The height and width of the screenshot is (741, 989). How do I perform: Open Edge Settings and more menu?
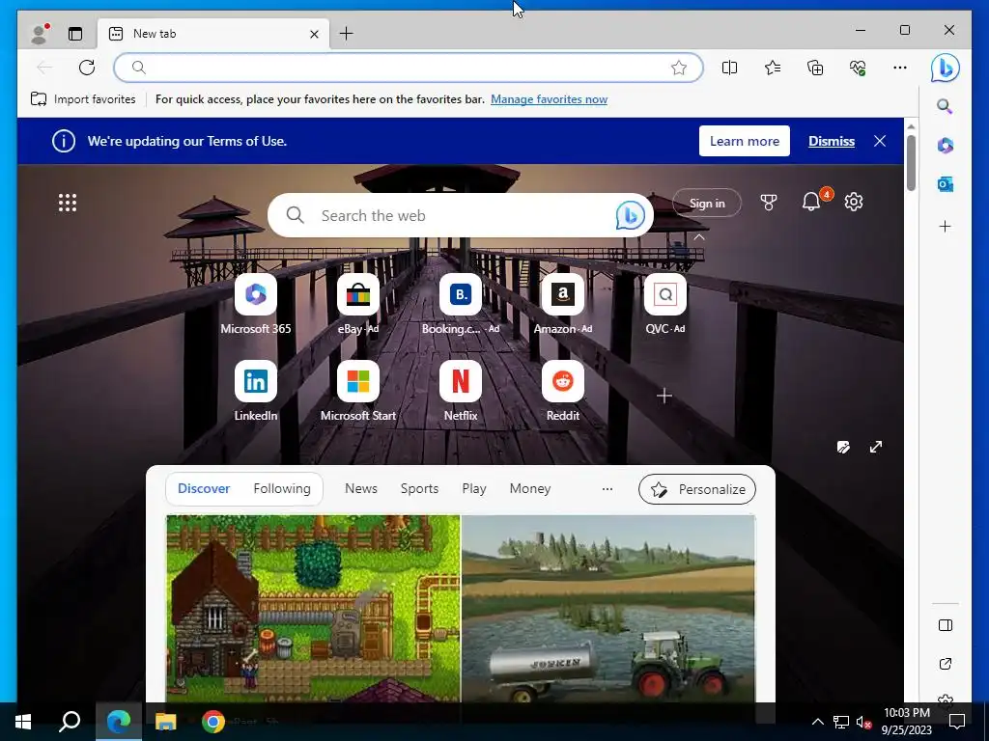tap(900, 68)
